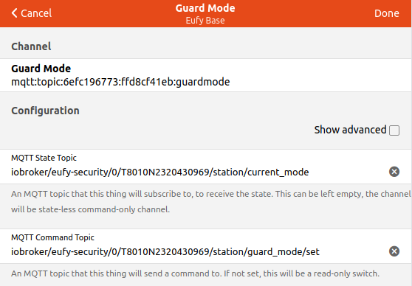Screen dimensions: 412x286
Task: Click the Command Topic help description
Action: [195, 273]
